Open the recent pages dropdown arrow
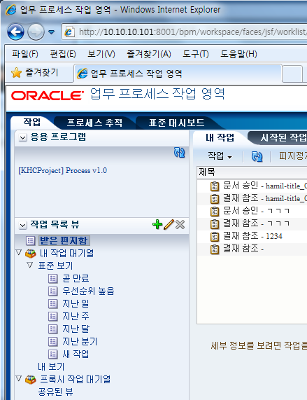This screenshot has height=400, width=307. [x=52, y=32]
